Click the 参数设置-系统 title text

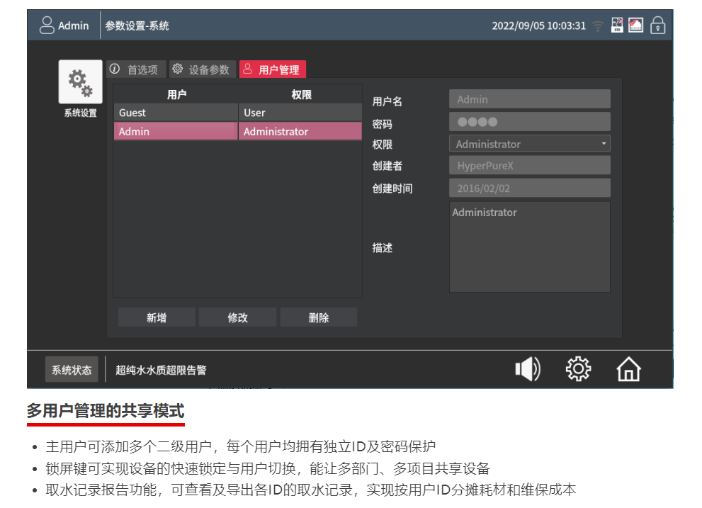pyautogui.click(x=137, y=26)
